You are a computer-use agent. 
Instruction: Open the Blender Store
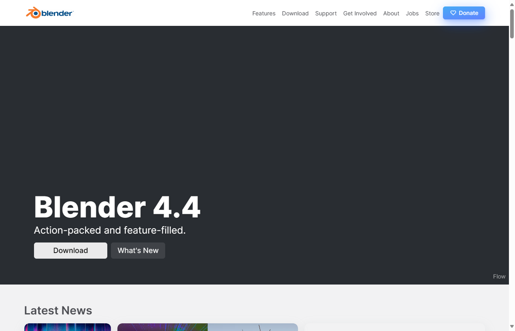point(432,13)
